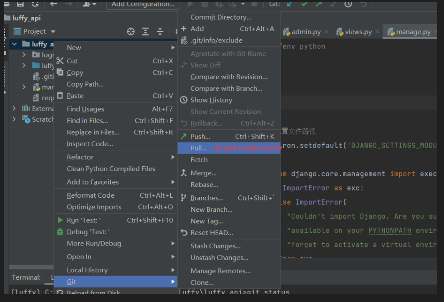The image size is (444, 302).
Task: Click the Save All disk icon
Action: (20, 4)
